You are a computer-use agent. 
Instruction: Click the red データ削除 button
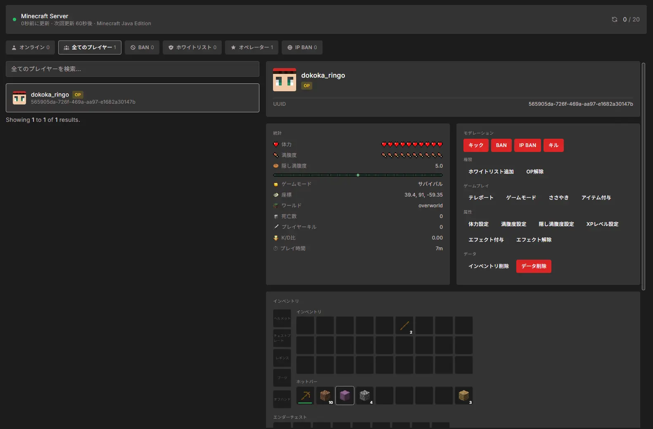534,266
